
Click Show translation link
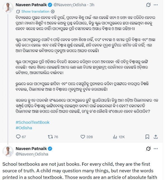coord(35,11)
